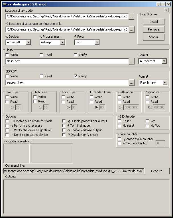Execute the avrdude command
Viewport: 173px width, 218px height.
pyautogui.click(x=157, y=171)
